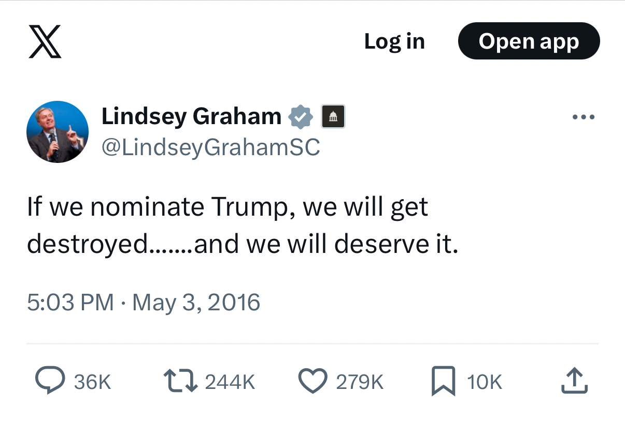The height and width of the screenshot is (421, 625).
Task: Open Lindsey Graham's profile picture
Action: pyautogui.click(x=58, y=132)
